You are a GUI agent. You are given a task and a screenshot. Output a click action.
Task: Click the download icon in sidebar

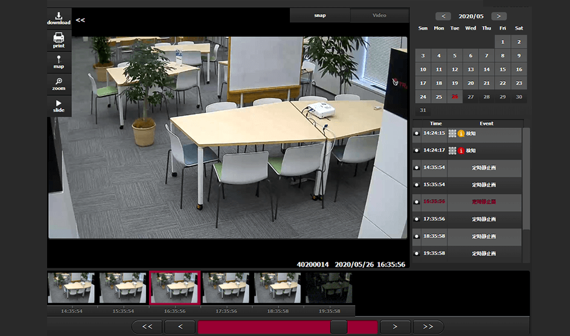pyautogui.click(x=59, y=18)
